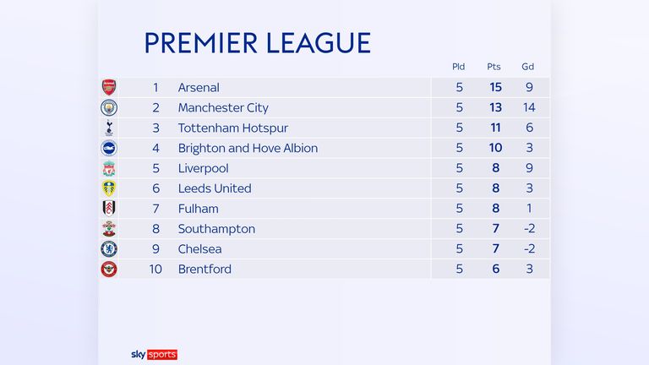Select the Arsenal team name
Screen dimensions: 649x365
point(199,87)
